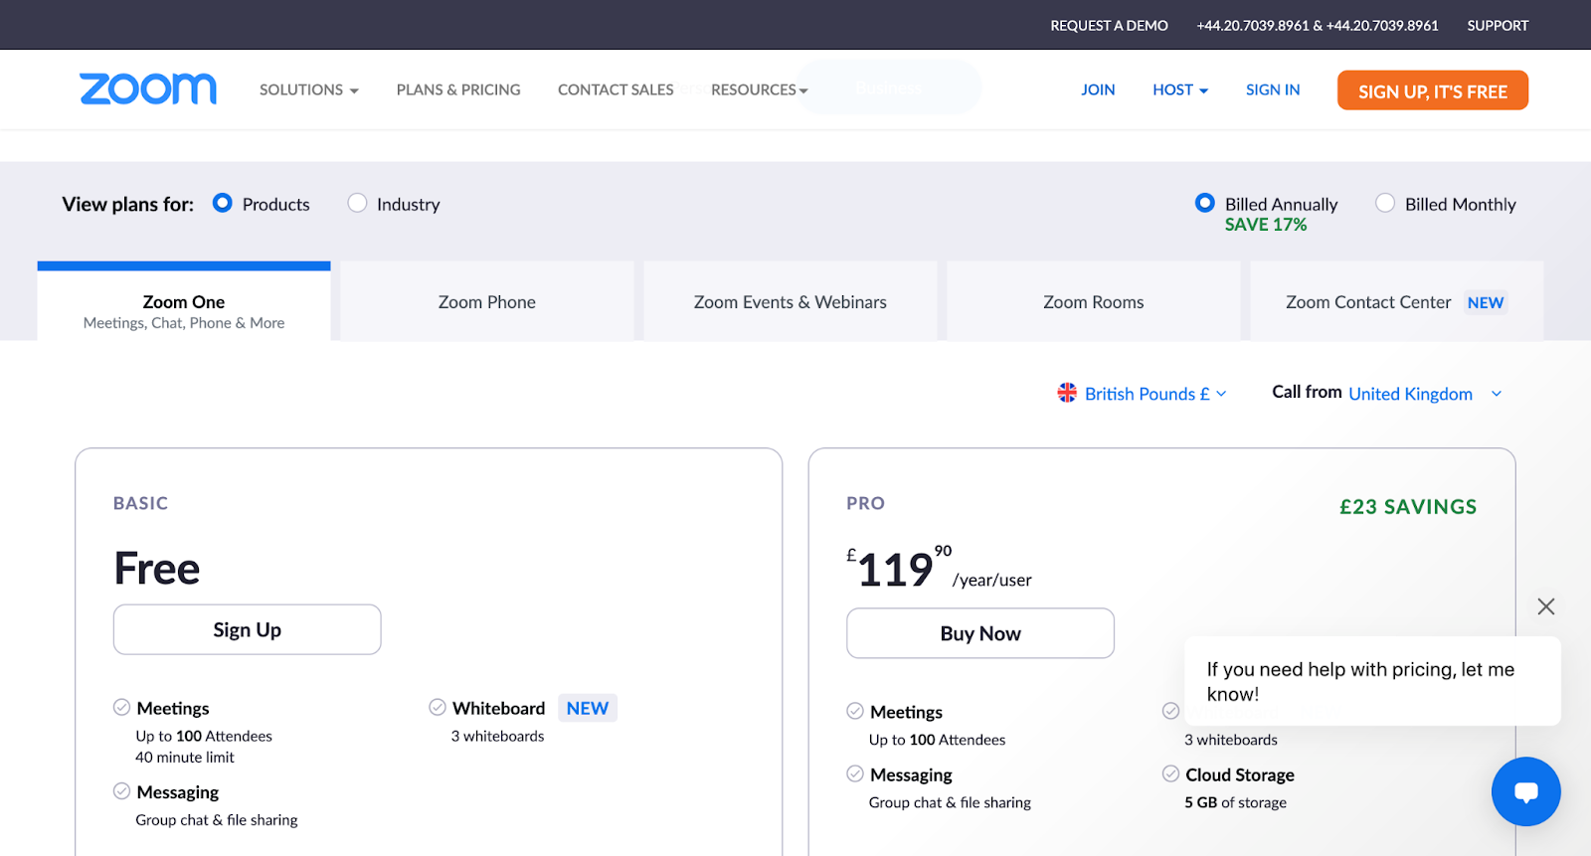
Task: Click the Sign In link
Action: point(1273,89)
